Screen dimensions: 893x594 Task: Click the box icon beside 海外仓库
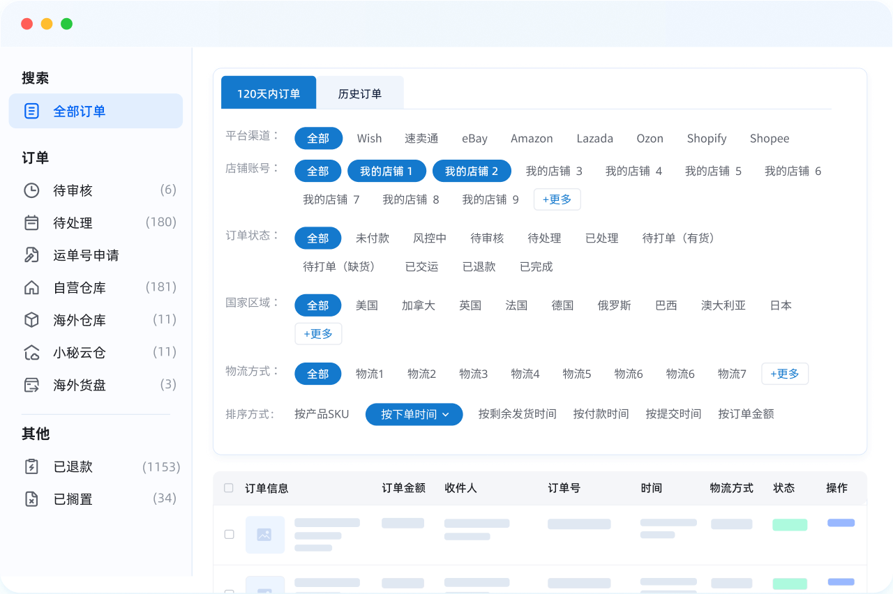tap(31, 320)
